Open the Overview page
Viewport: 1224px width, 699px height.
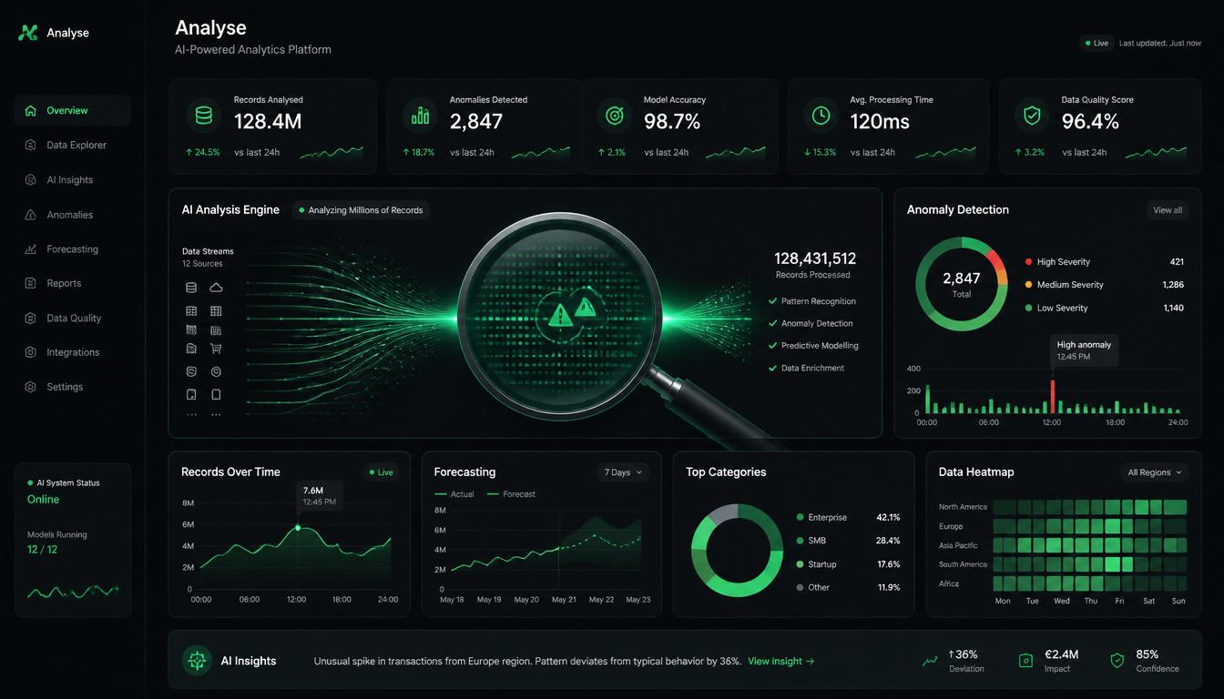pos(72,110)
